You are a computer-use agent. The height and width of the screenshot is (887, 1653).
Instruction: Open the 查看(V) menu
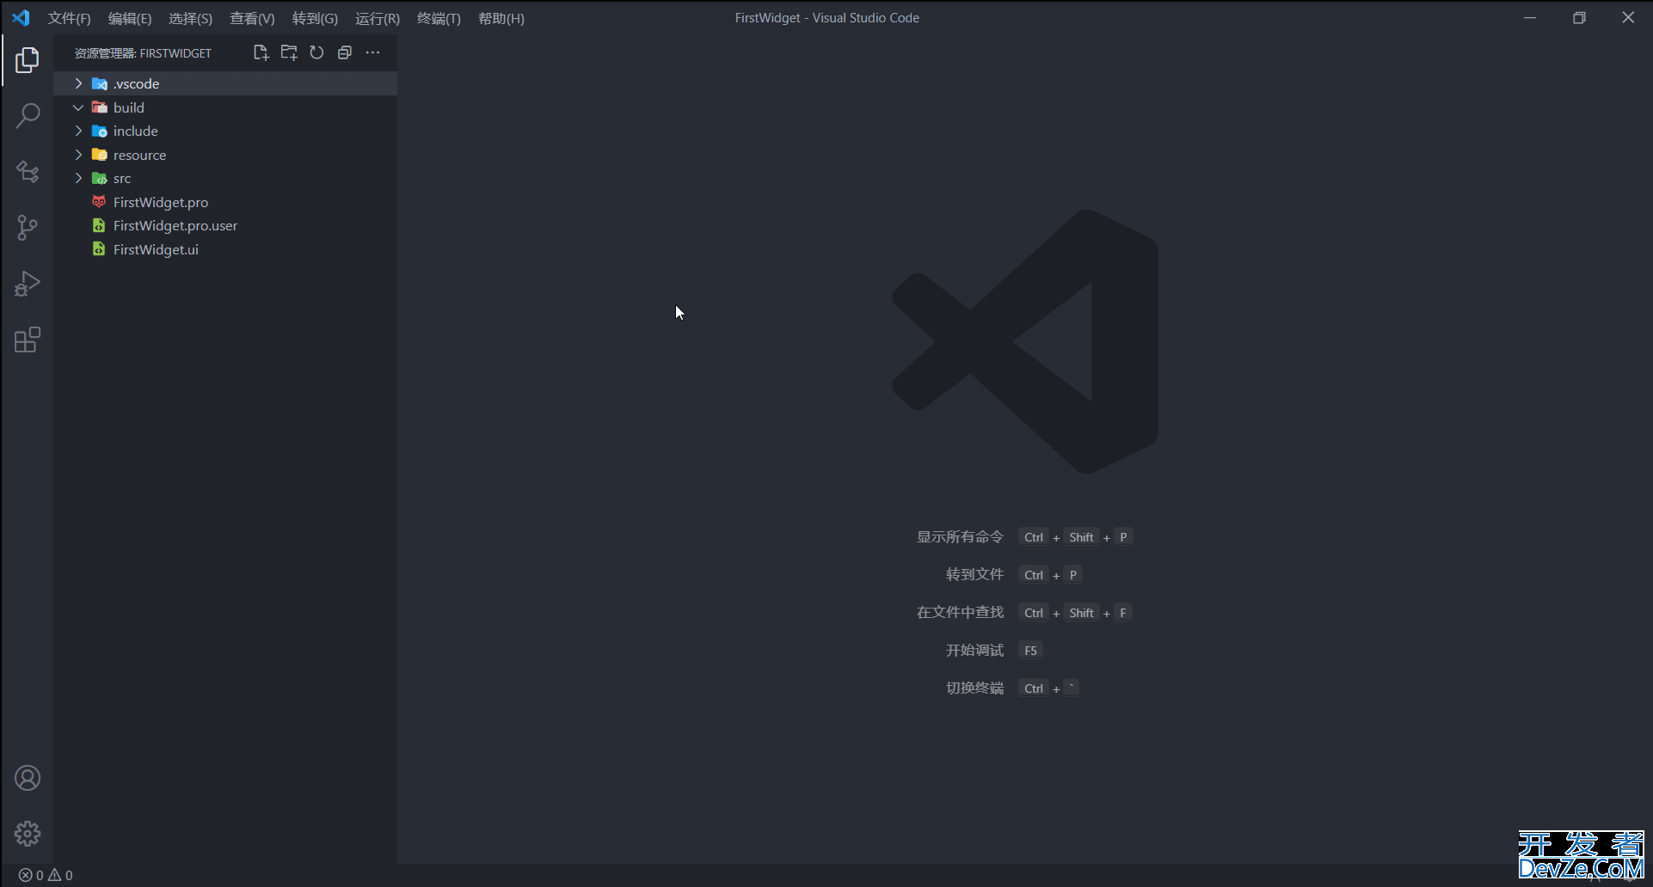point(252,18)
